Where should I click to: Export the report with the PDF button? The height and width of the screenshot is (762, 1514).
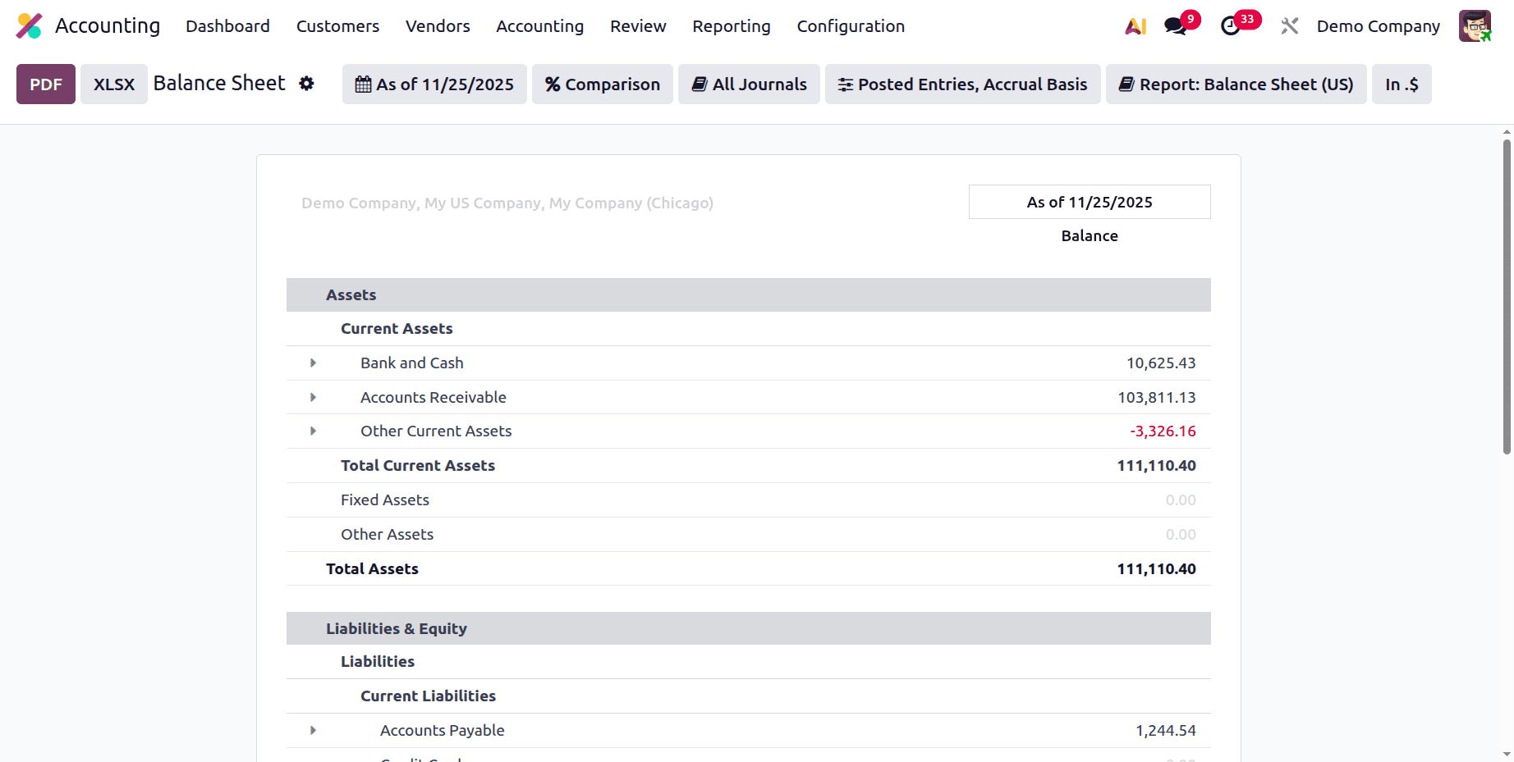[46, 84]
